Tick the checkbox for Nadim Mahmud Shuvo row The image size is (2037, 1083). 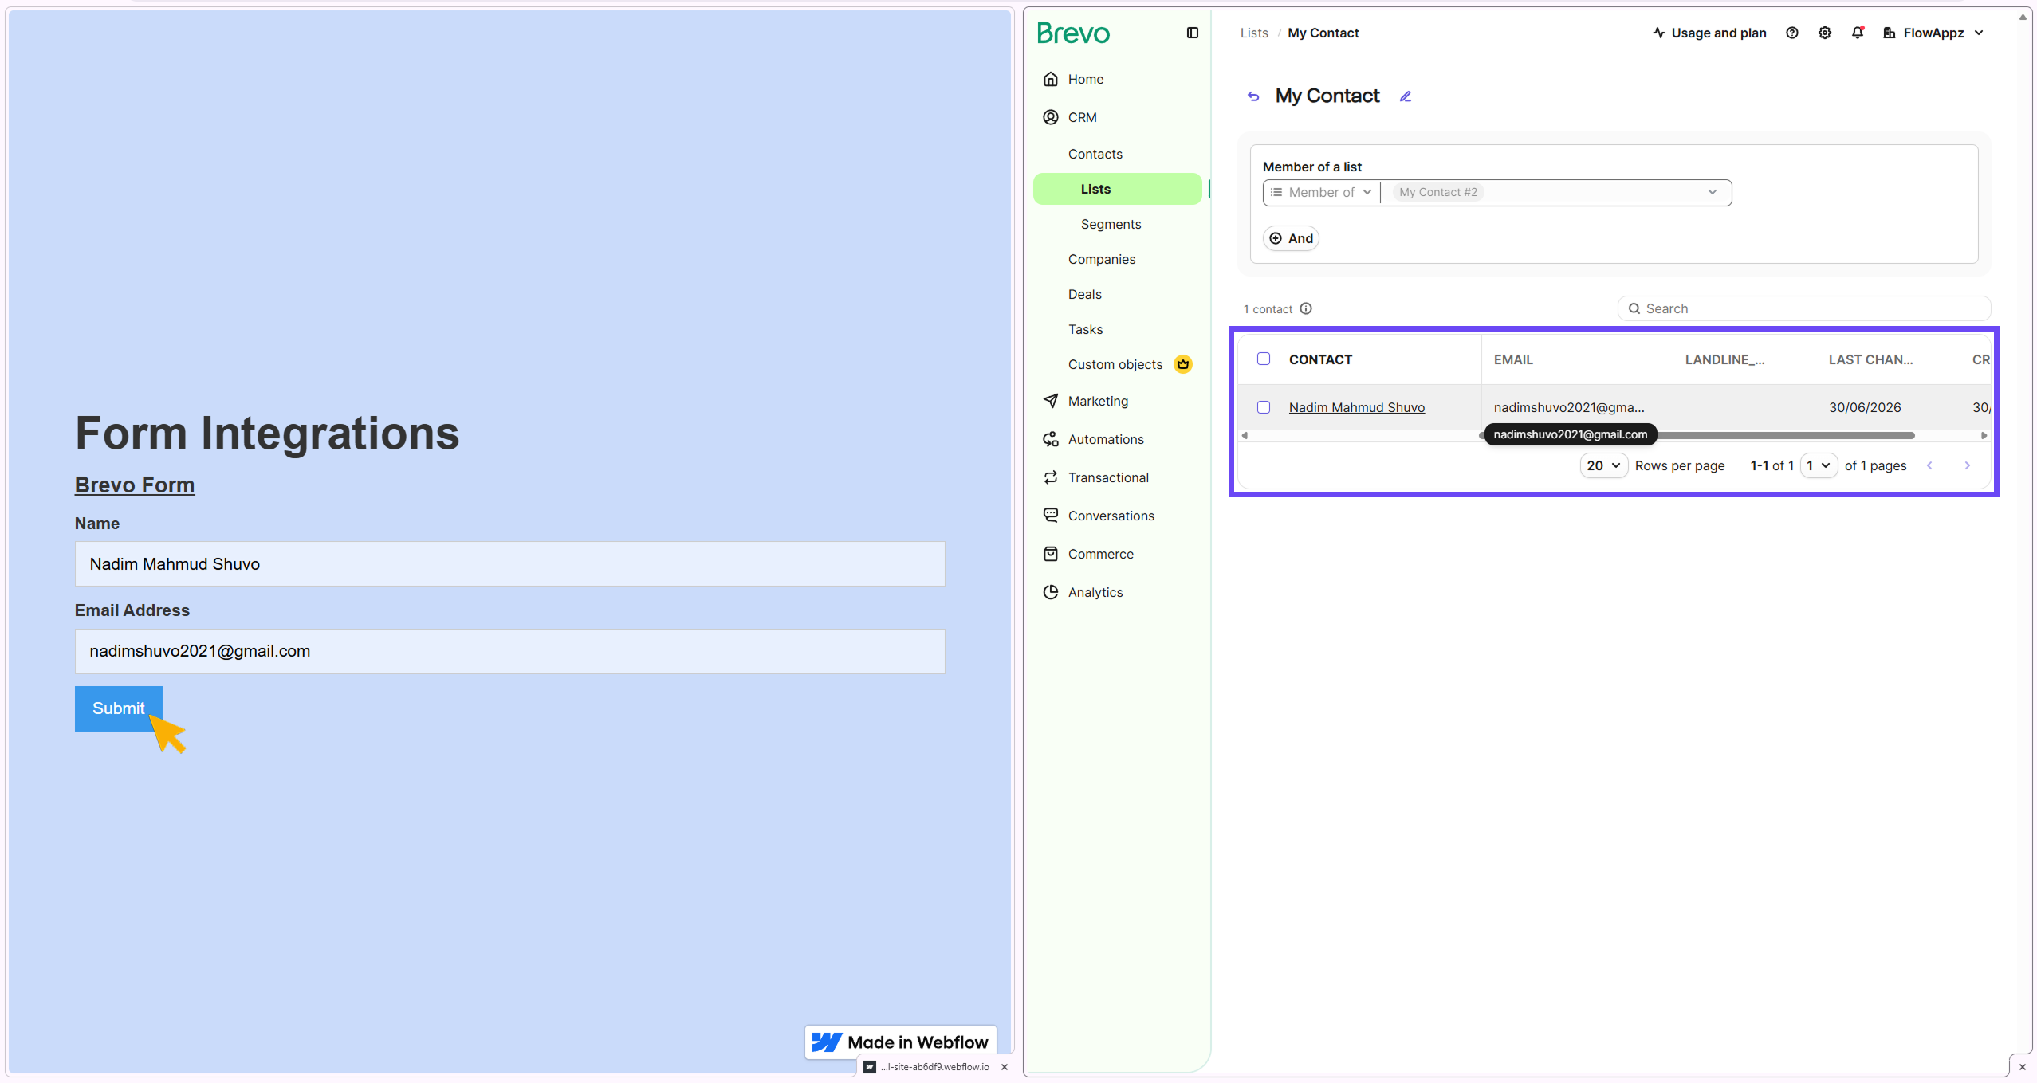coord(1264,407)
